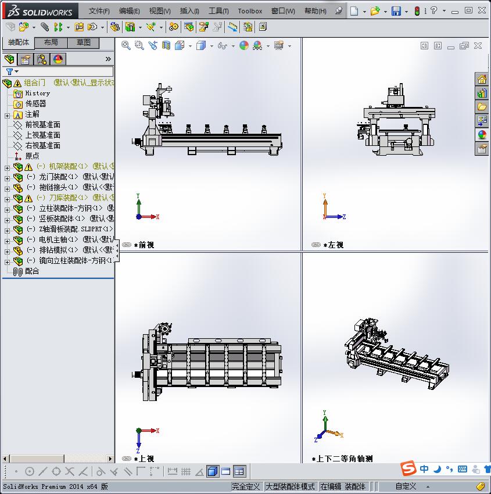
Task: Open the 工具(T) menu
Action: click(x=218, y=11)
